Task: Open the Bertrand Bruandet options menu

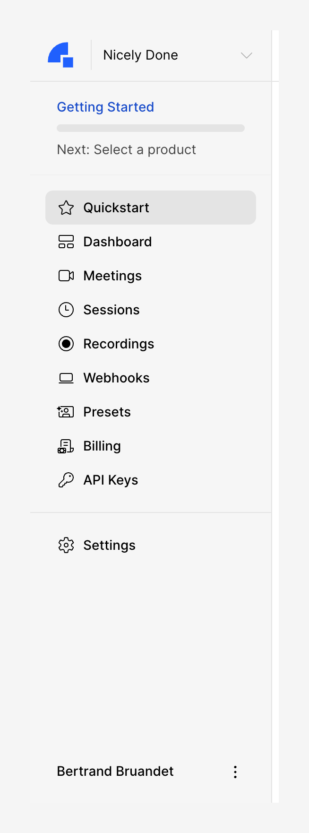Action: [235, 771]
